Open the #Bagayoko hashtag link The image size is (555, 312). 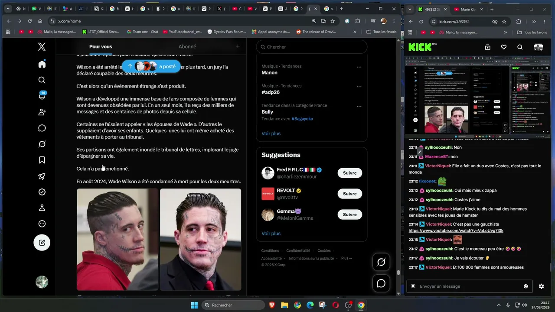[x=302, y=119]
